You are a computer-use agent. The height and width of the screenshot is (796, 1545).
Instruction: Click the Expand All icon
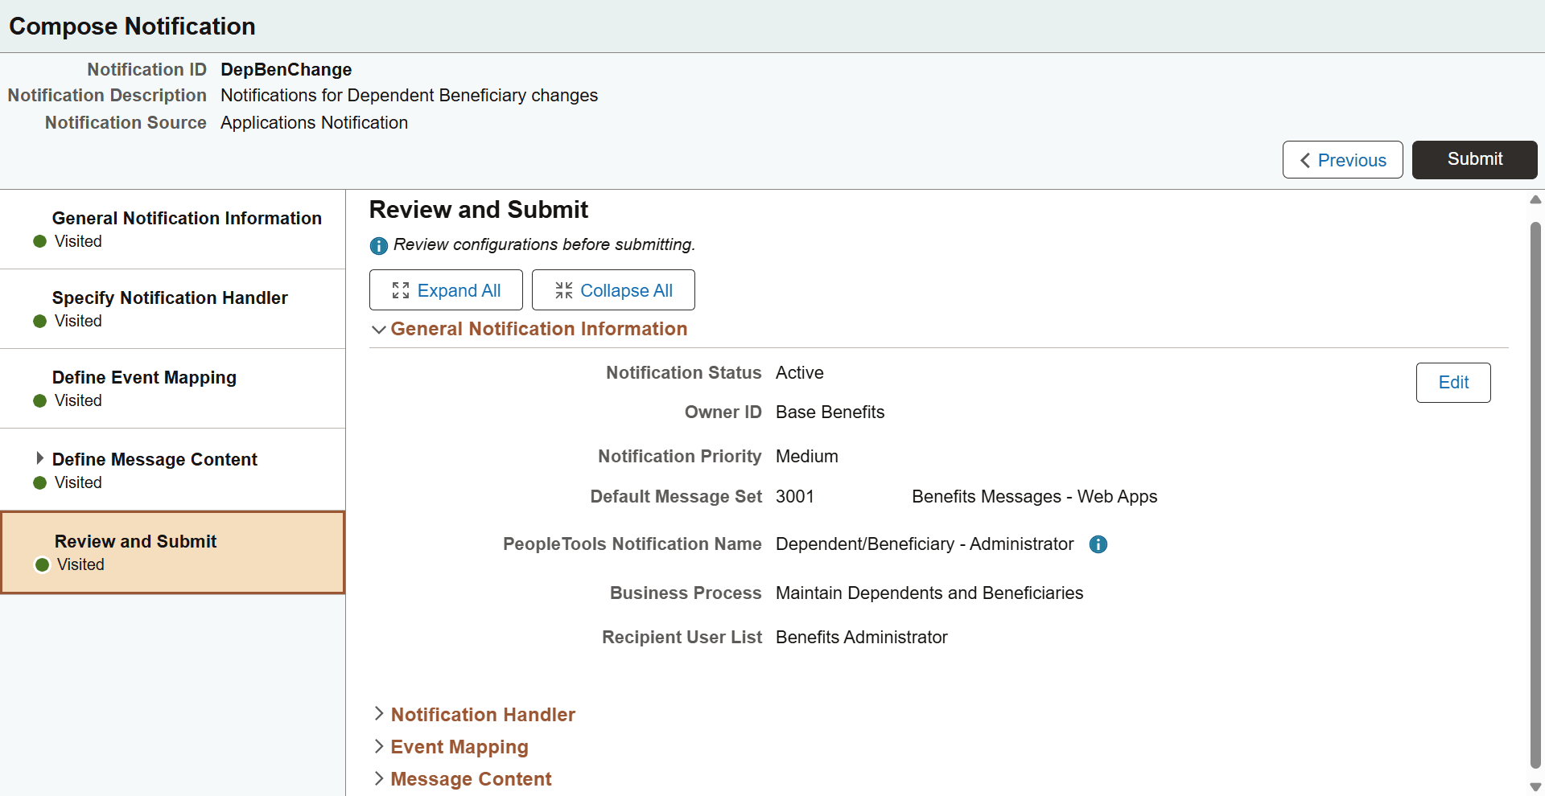(x=400, y=289)
